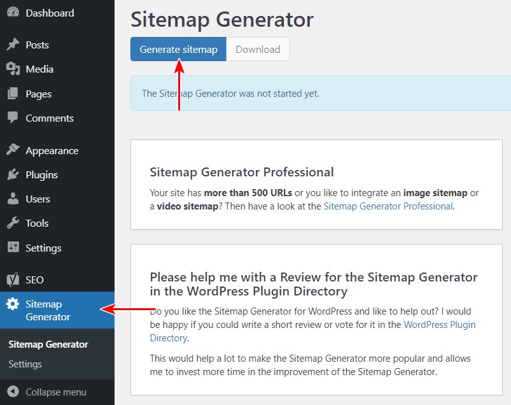
Task: Click the Sitemap Generator gear icon
Action: coord(13,304)
